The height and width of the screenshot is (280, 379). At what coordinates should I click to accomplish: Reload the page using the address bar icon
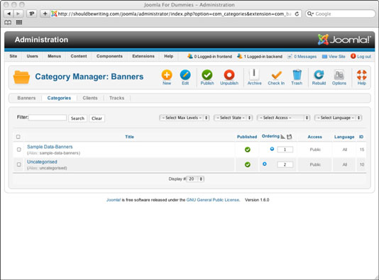click(x=297, y=13)
